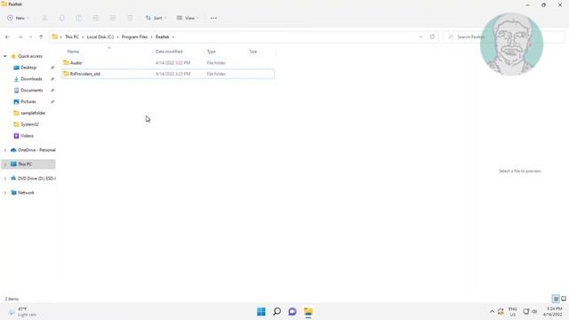Viewport: 569px width, 320px height.
Task: Open the clock and date flyout
Action: coord(553,312)
